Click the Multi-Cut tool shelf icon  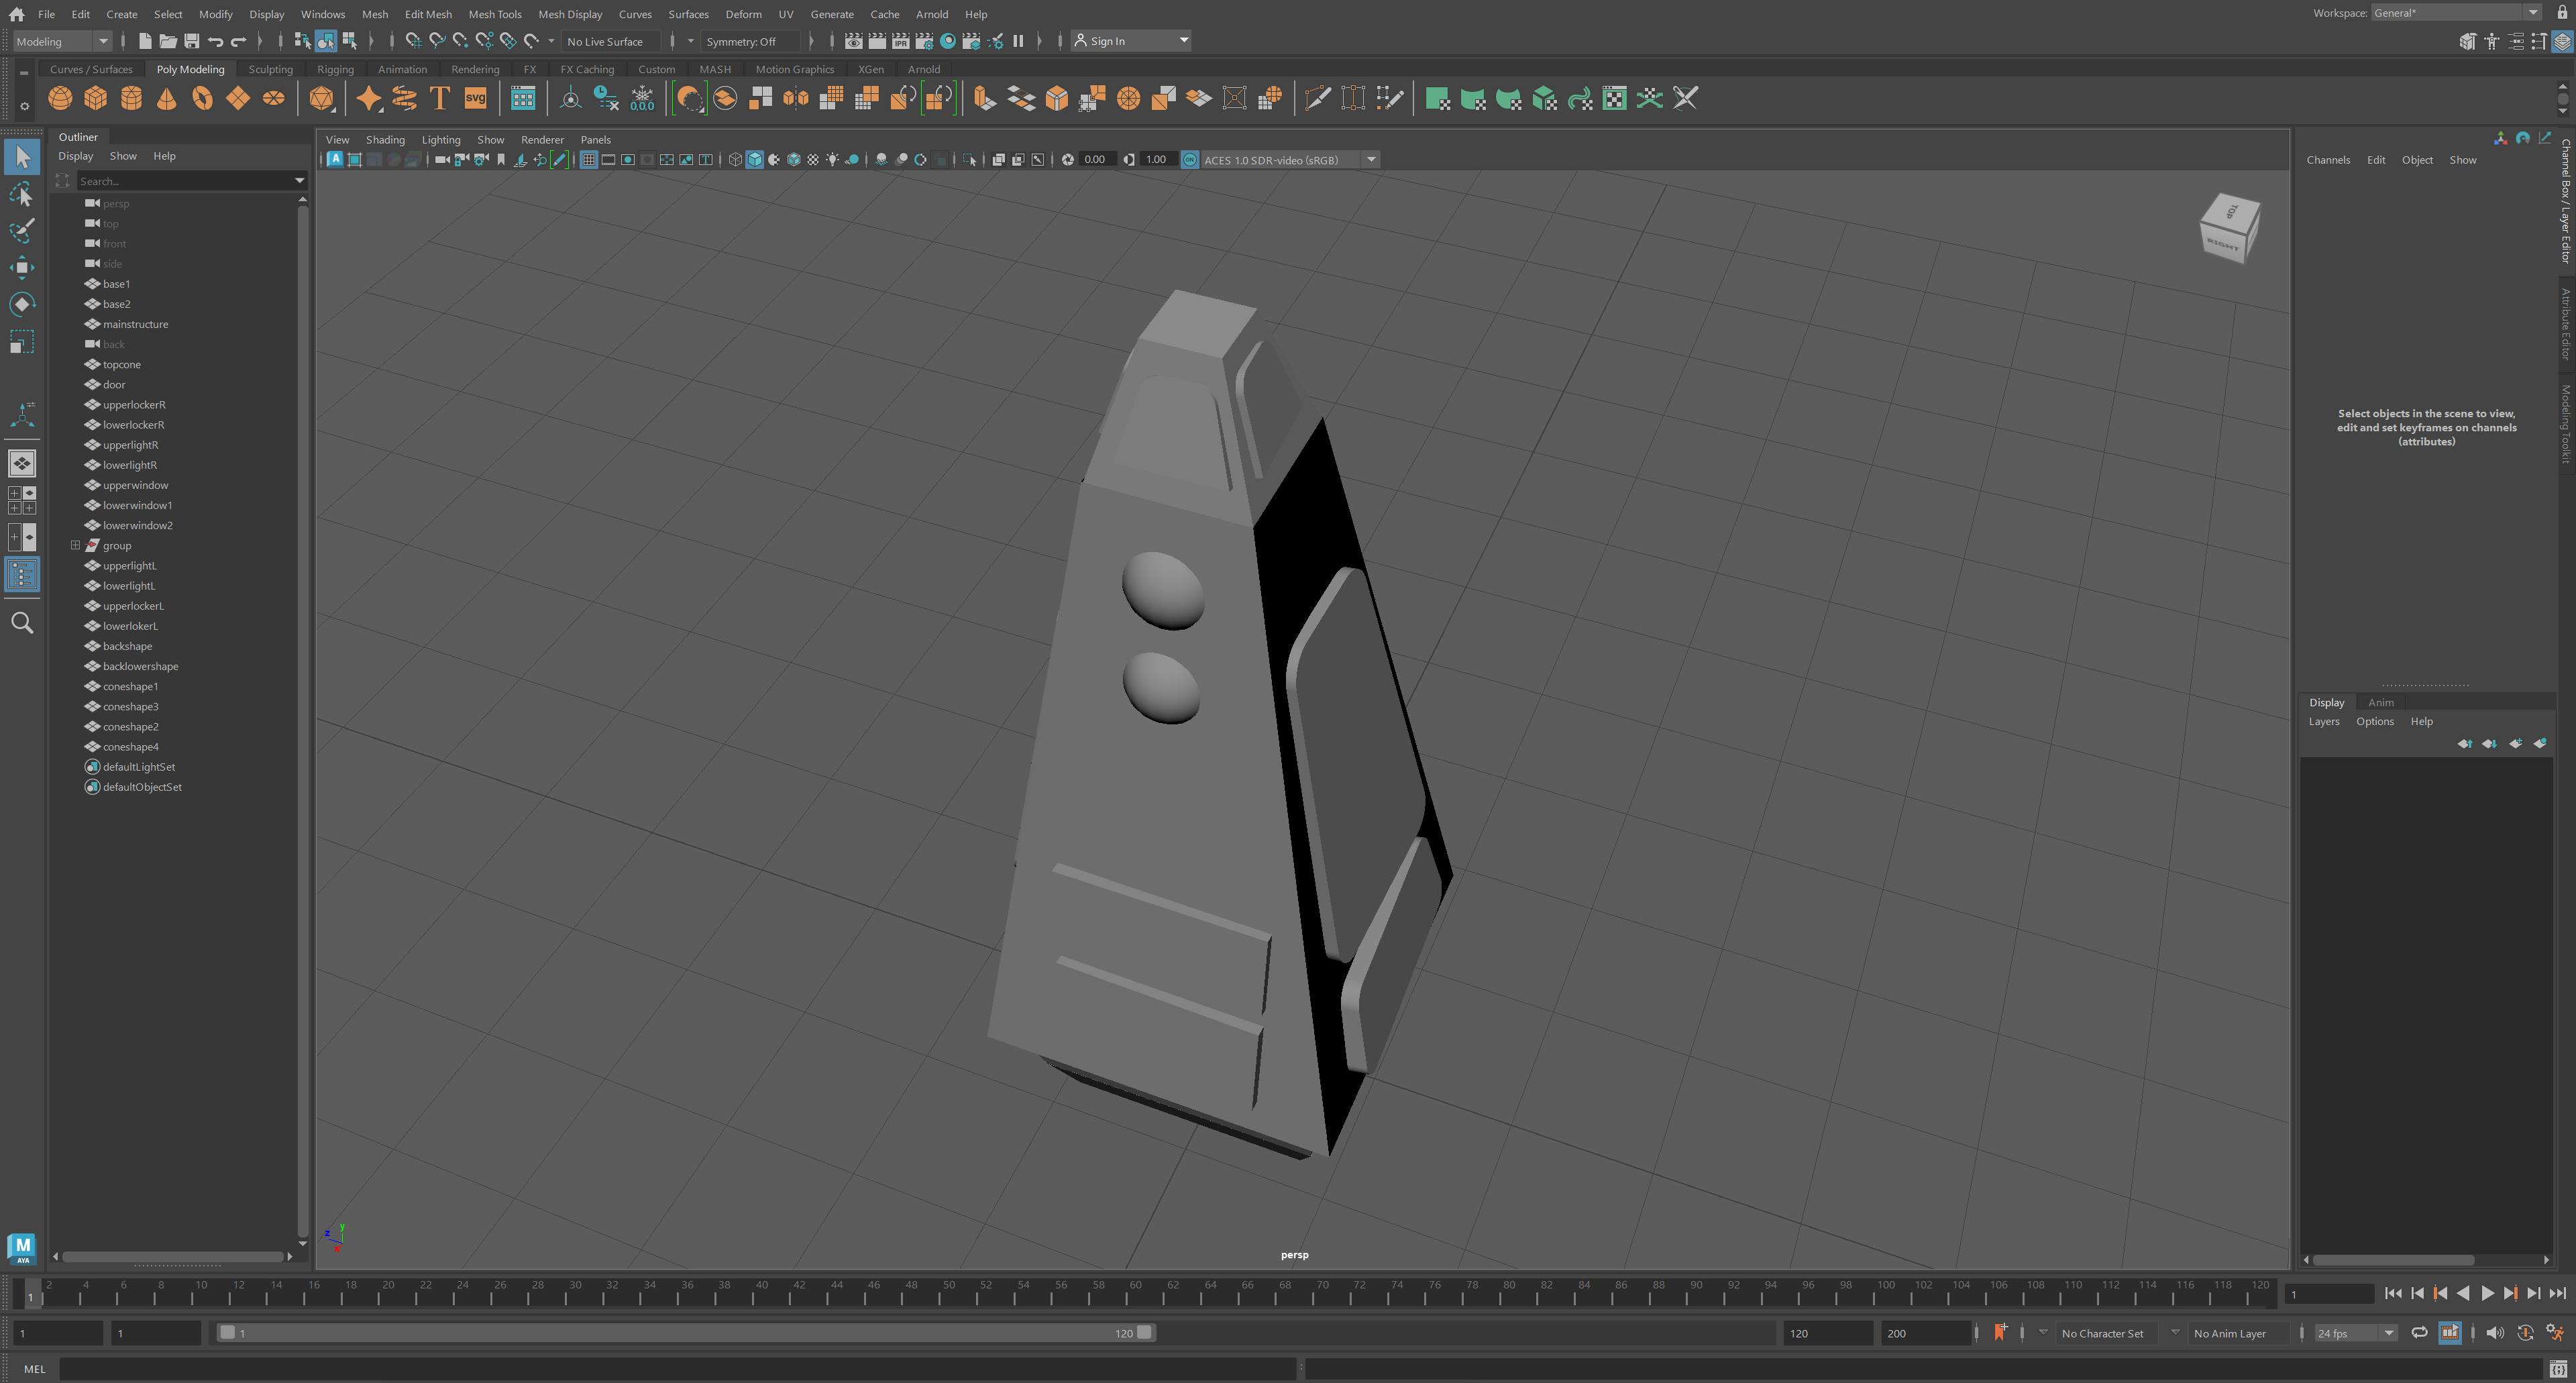point(1318,98)
